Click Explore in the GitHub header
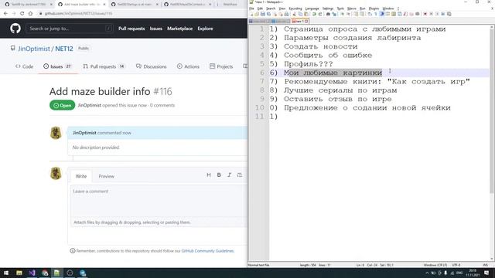 click(x=205, y=29)
